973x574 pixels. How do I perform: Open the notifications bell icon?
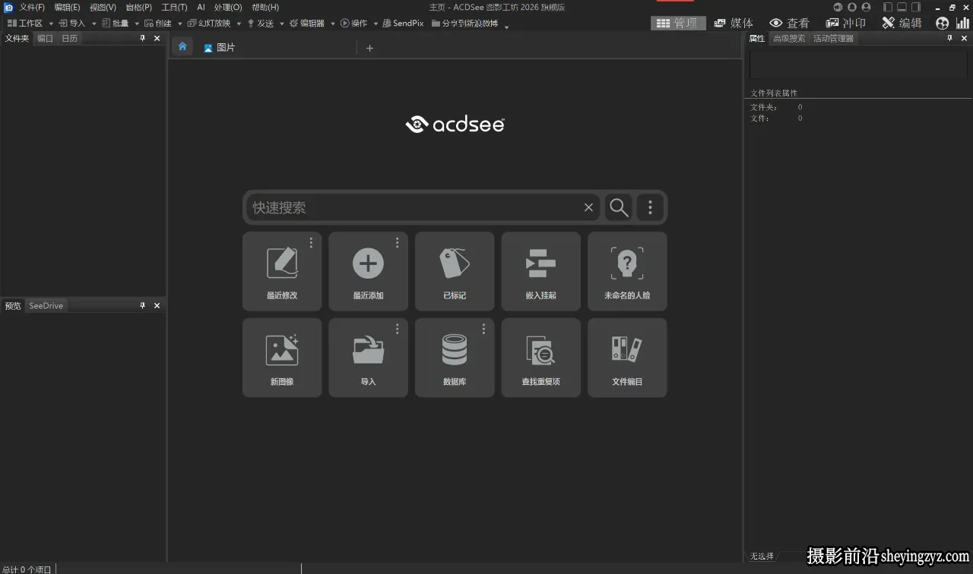pos(852,8)
